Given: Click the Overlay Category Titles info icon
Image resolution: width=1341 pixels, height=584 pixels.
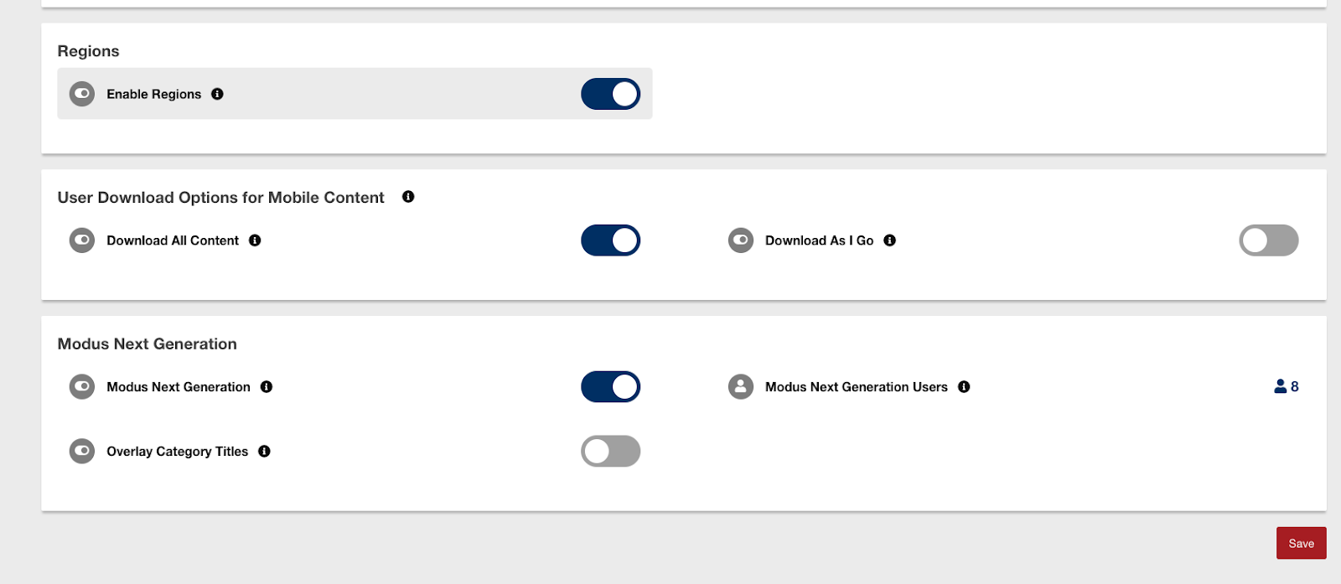Looking at the screenshot, I should coord(264,452).
